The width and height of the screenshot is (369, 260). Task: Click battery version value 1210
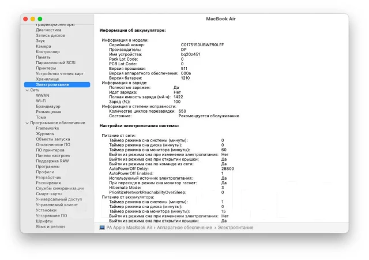(185, 78)
